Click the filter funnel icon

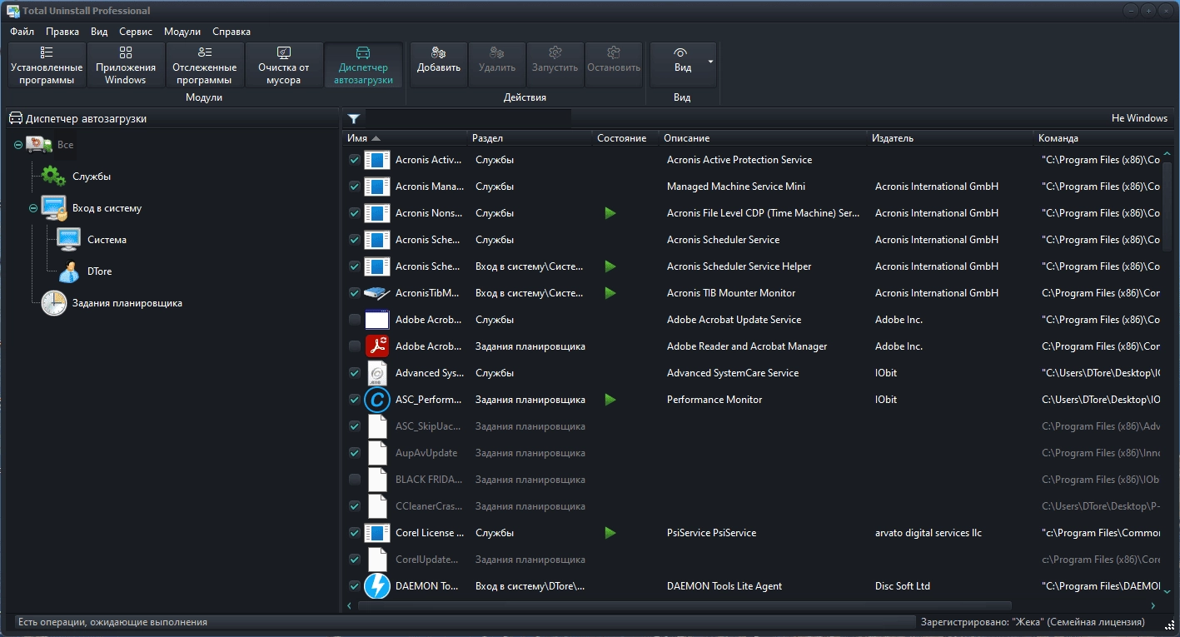coord(354,119)
